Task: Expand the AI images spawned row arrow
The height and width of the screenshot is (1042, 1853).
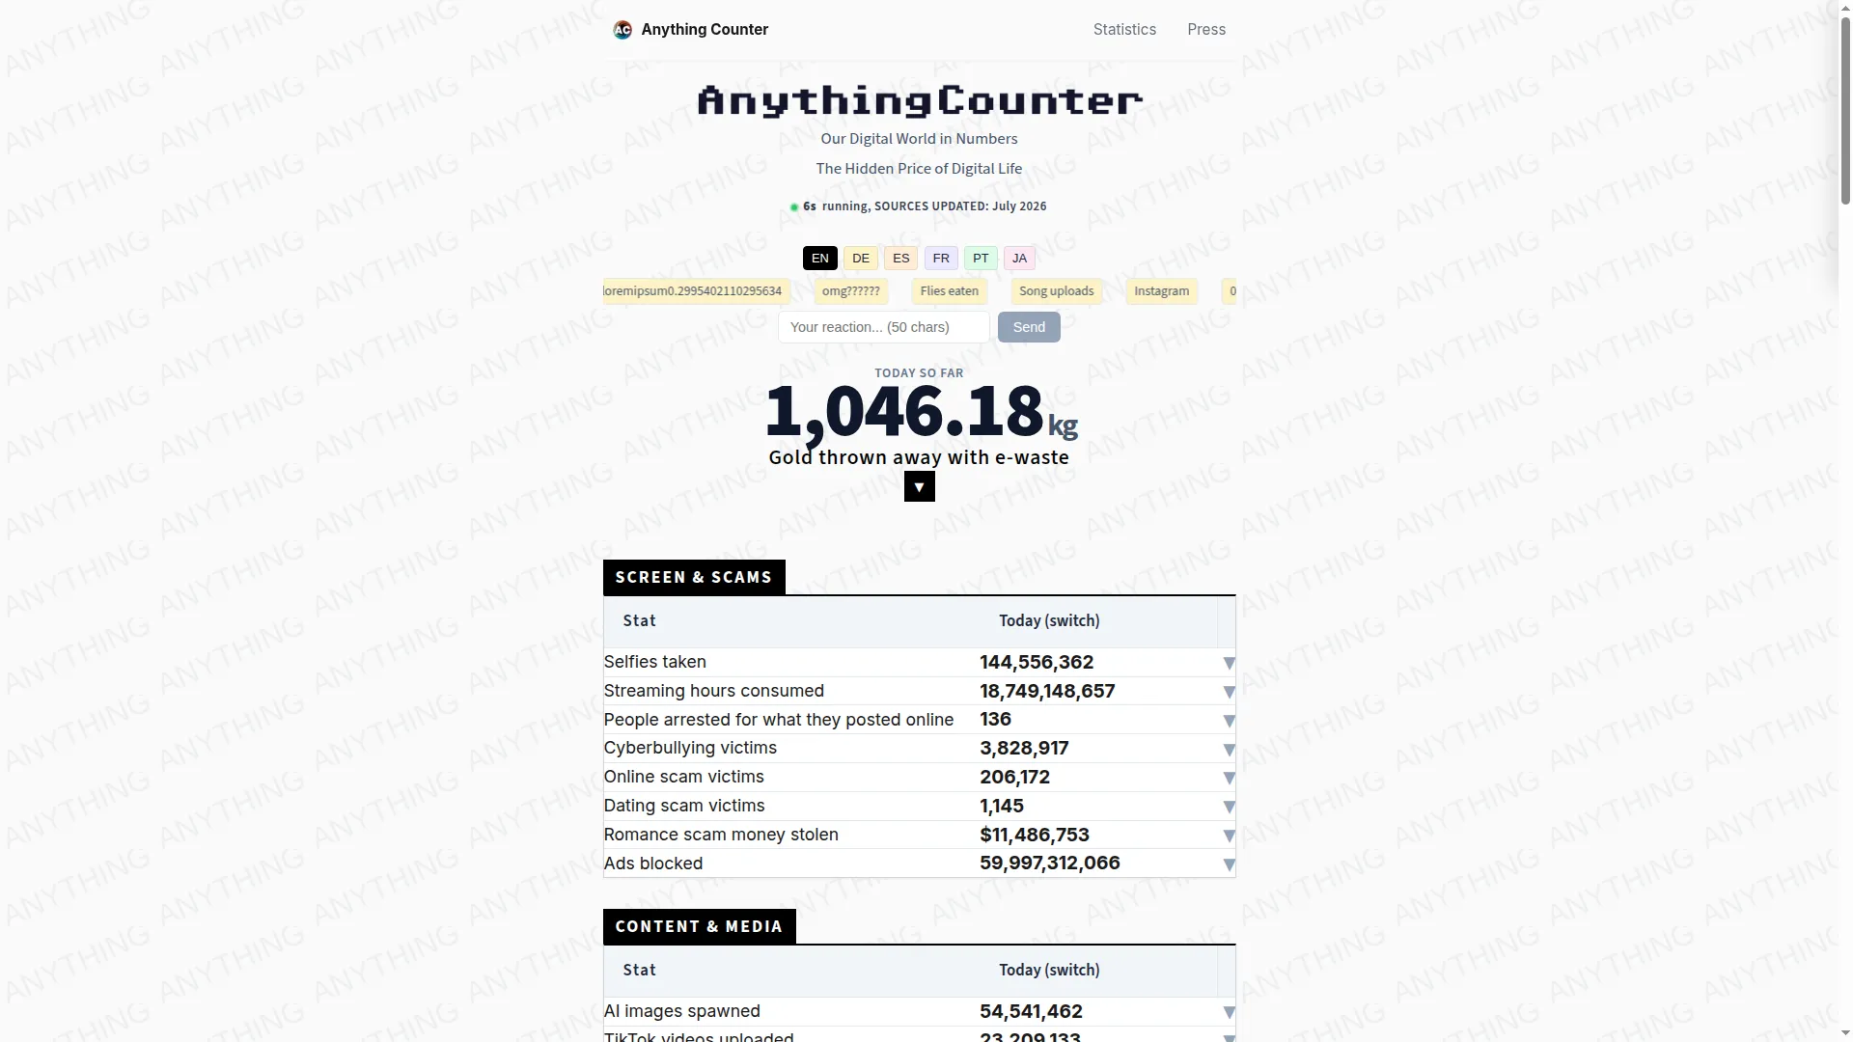Action: pos(1229,1012)
